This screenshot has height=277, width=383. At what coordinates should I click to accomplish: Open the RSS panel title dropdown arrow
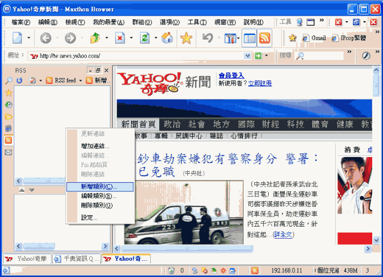click(90, 71)
